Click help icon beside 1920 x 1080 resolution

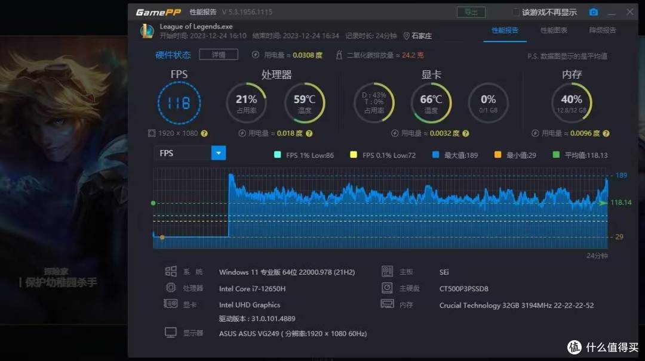click(204, 133)
